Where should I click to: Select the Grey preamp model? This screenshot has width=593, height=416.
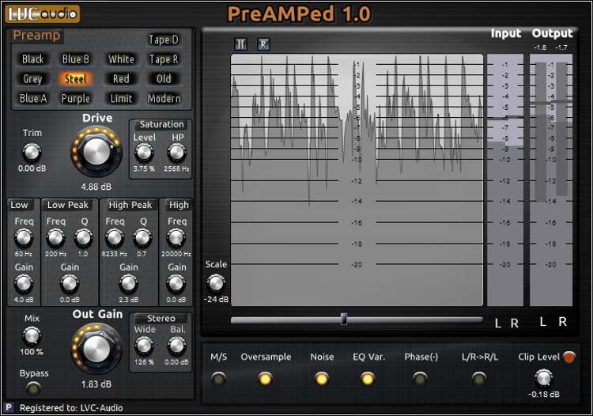click(32, 79)
